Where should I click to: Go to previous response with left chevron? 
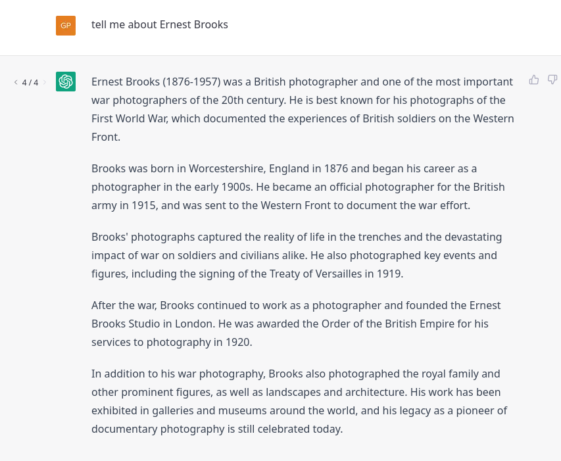16,82
